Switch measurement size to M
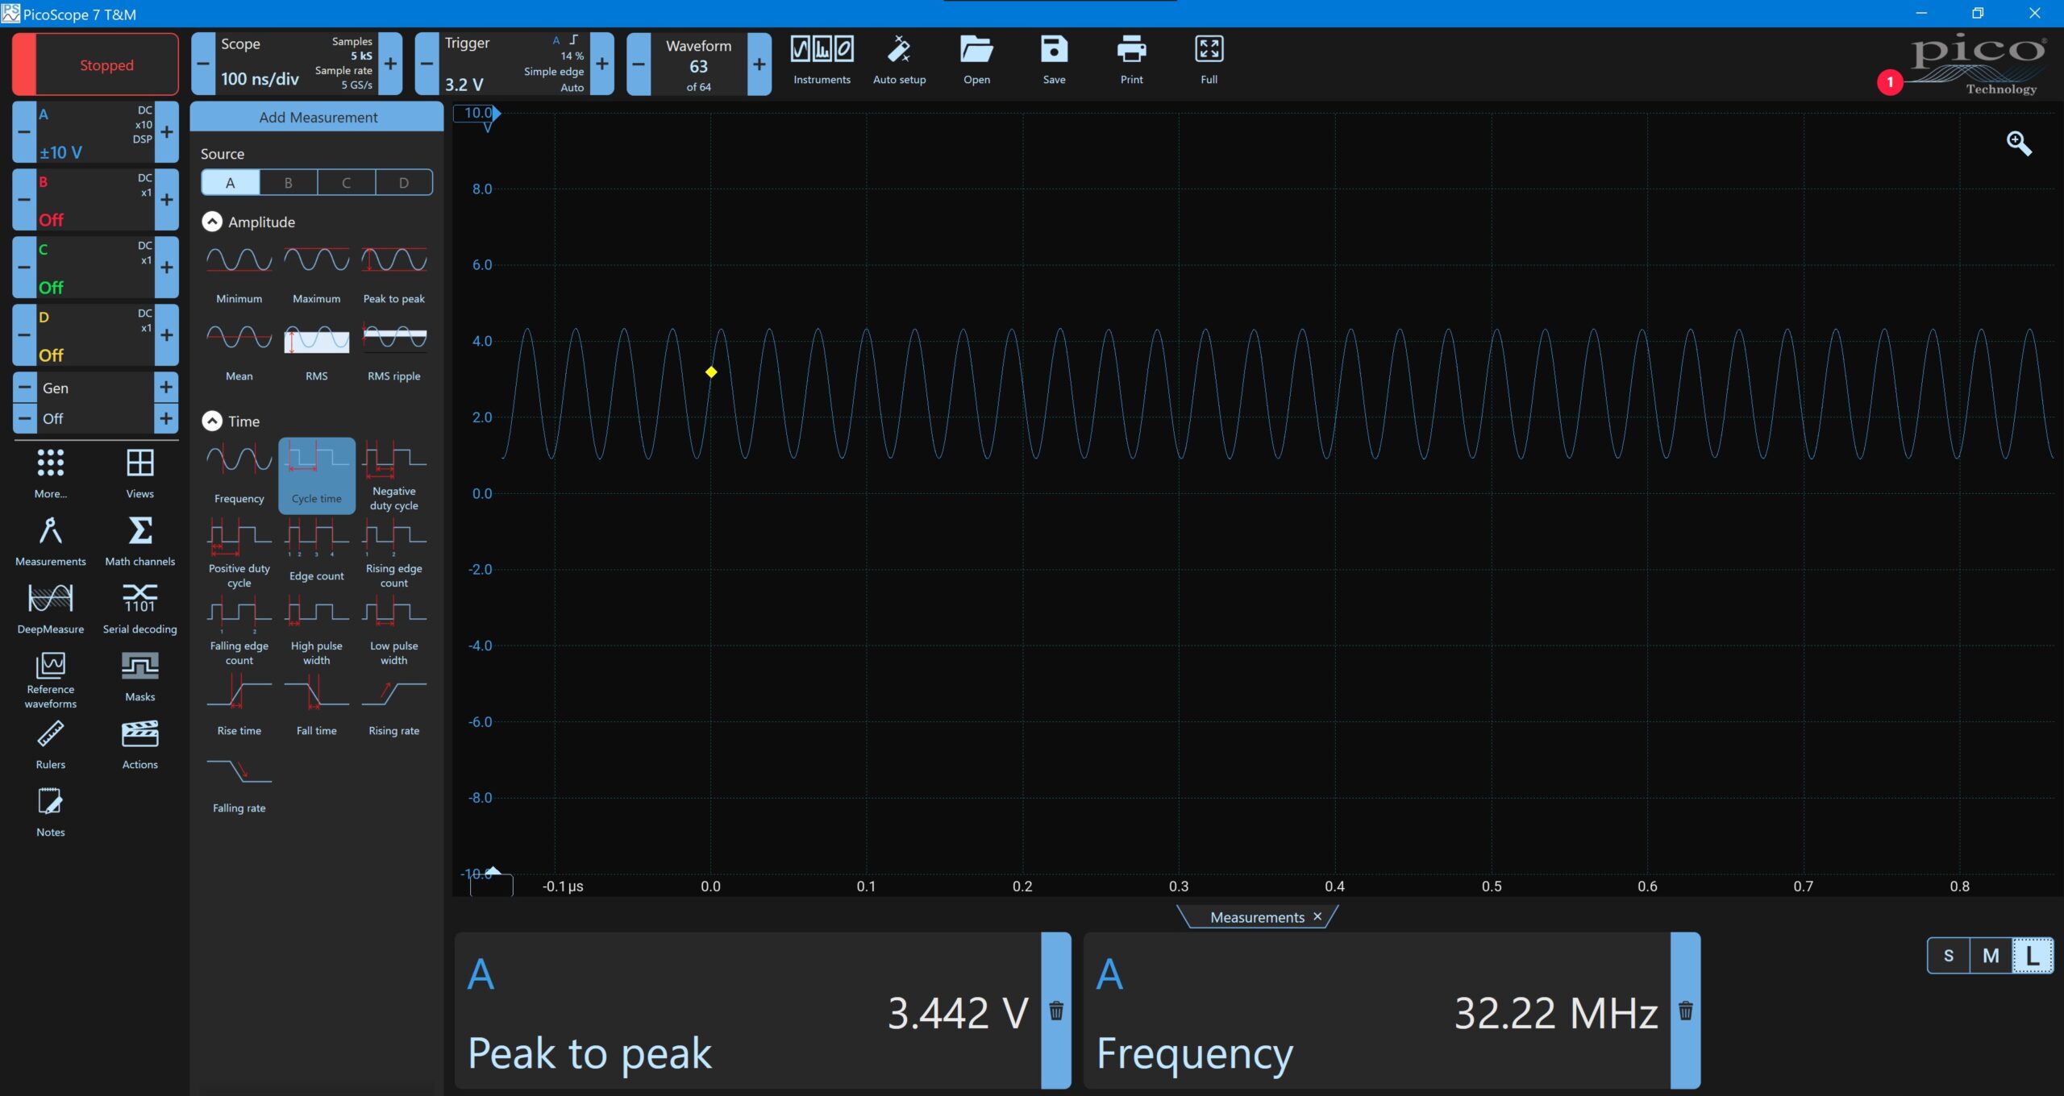 1991,956
